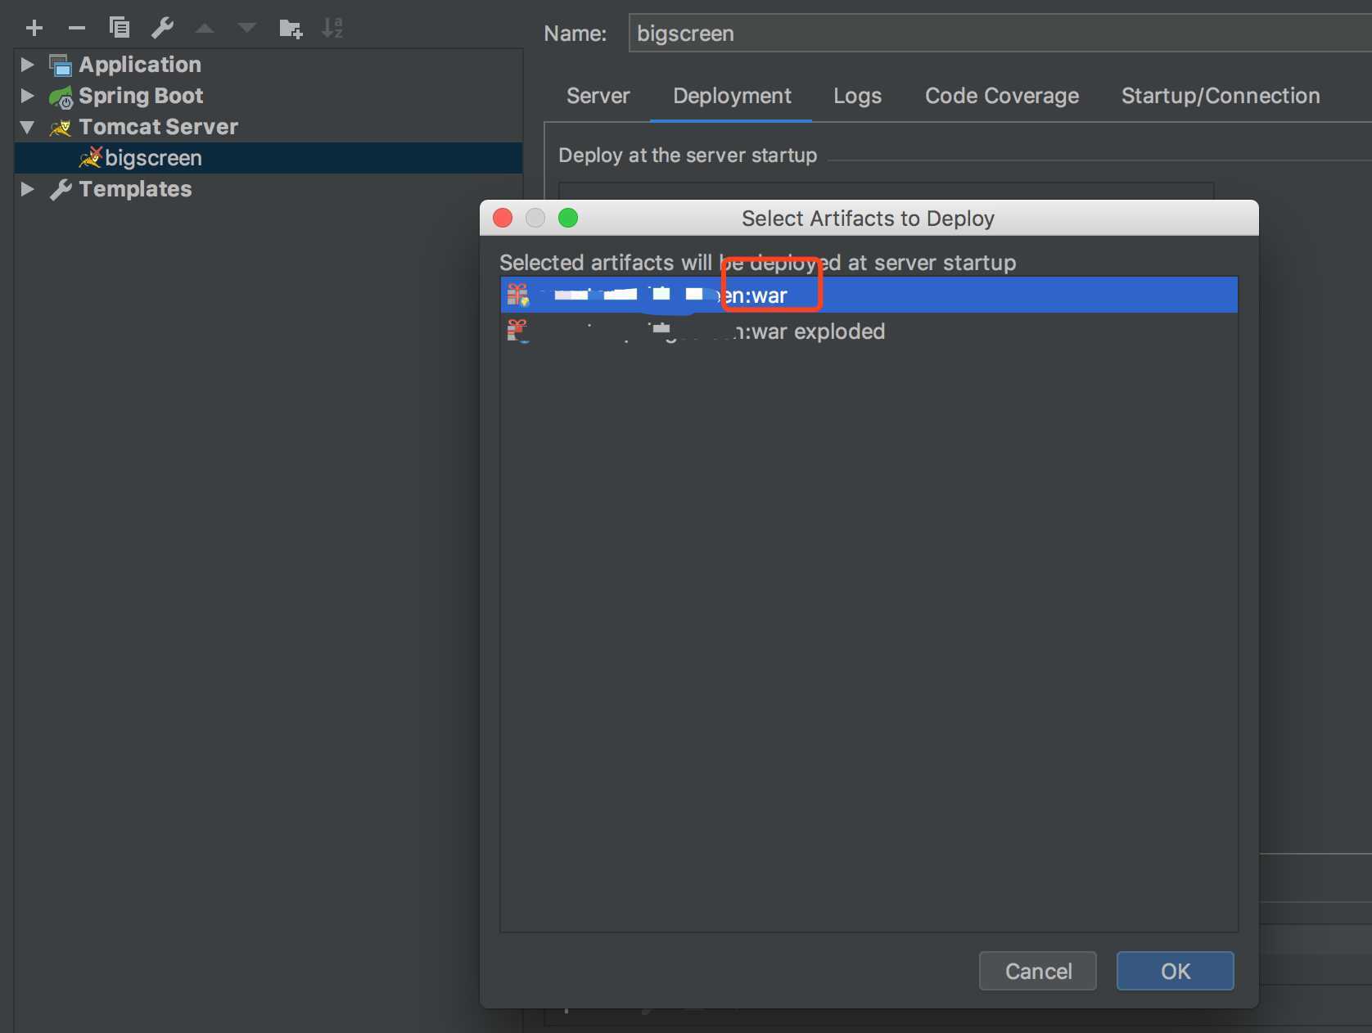The width and height of the screenshot is (1372, 1033).
Task: Switch to the Code Coverage tab
Action: [1002, 96]
